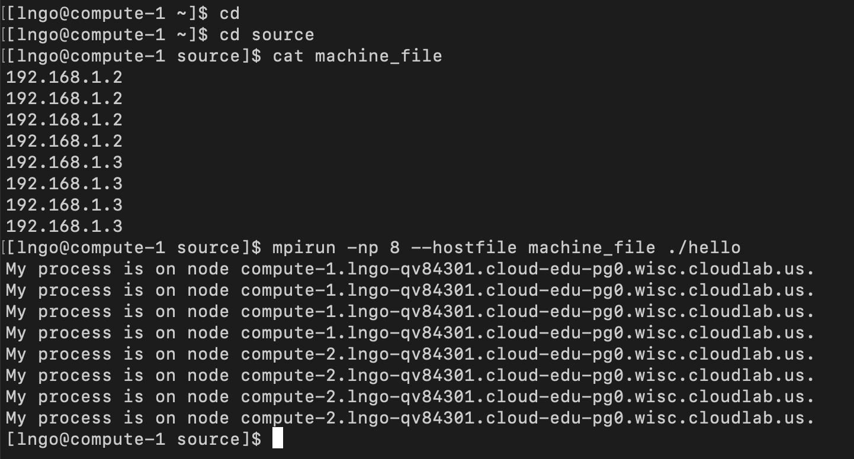This screenshot has height=459, width=854.
Task: Click the last compute-2 process output line
Action: [x=410, y=418]
